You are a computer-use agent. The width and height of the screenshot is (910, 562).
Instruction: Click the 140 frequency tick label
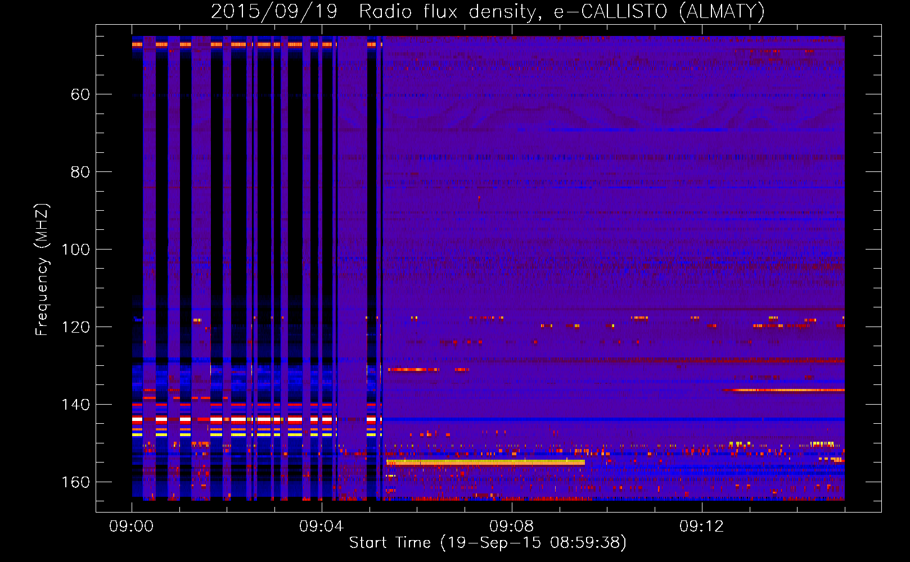[75, 405]
